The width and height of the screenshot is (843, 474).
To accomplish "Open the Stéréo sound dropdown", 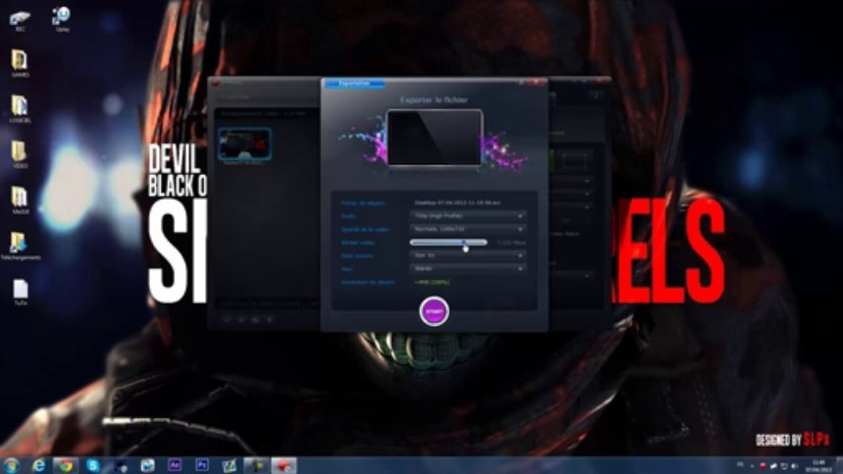I will 467,268.
